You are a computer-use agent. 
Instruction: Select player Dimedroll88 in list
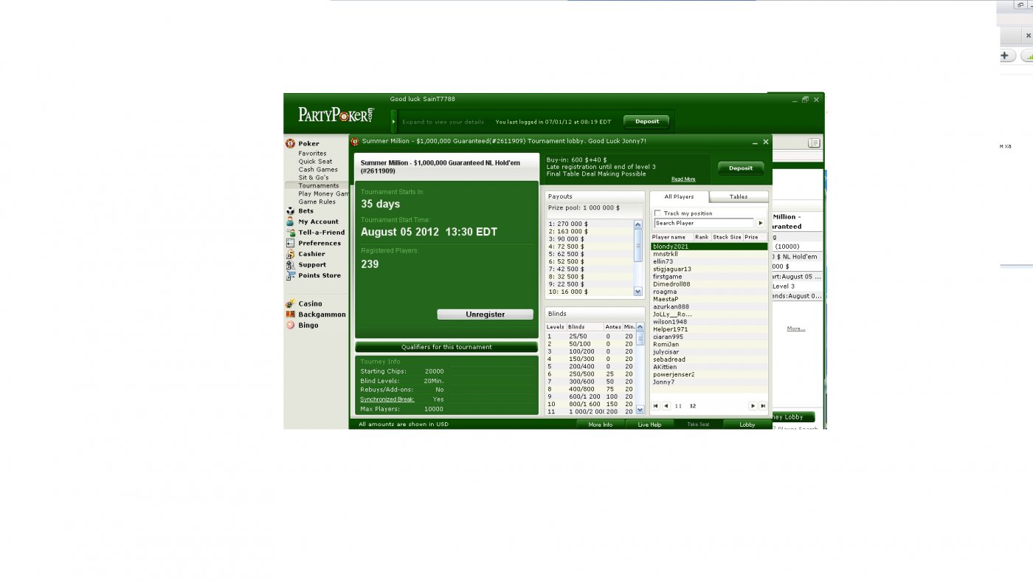tap(709, 284)
